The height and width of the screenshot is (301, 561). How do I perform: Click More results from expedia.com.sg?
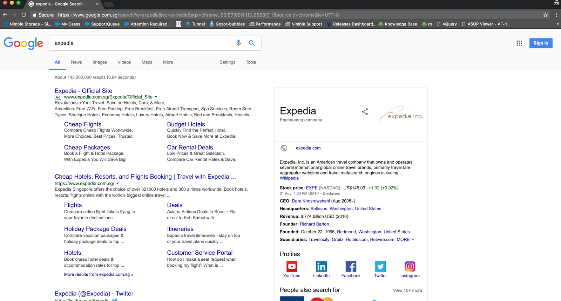(x=99, y=274)
